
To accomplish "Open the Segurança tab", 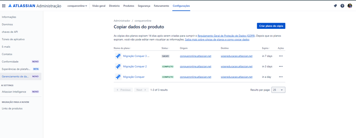I will coord(144,6).
